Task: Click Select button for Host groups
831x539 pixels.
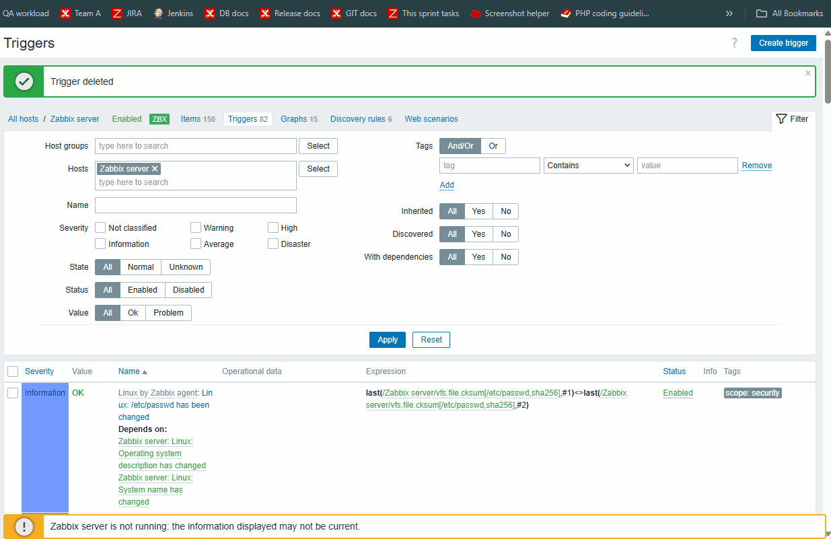Action: [x=318, y=146]
